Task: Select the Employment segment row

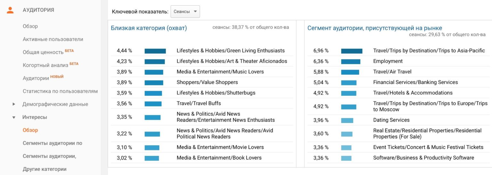Action: 388,61
